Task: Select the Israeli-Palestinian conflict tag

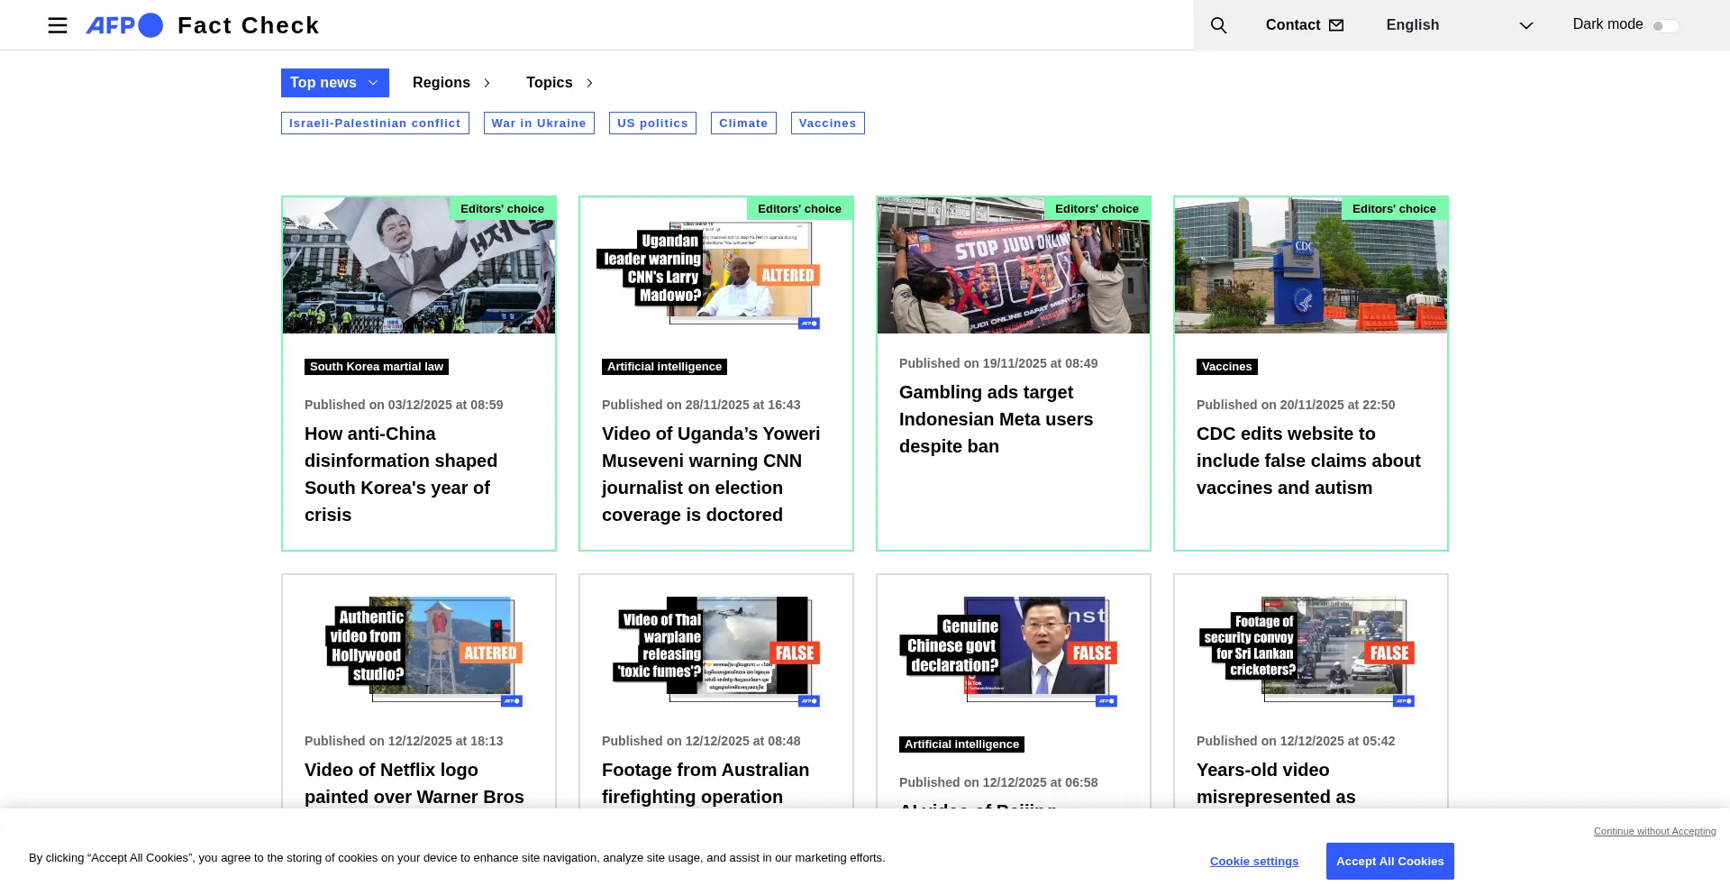Action: coord(375,123)
